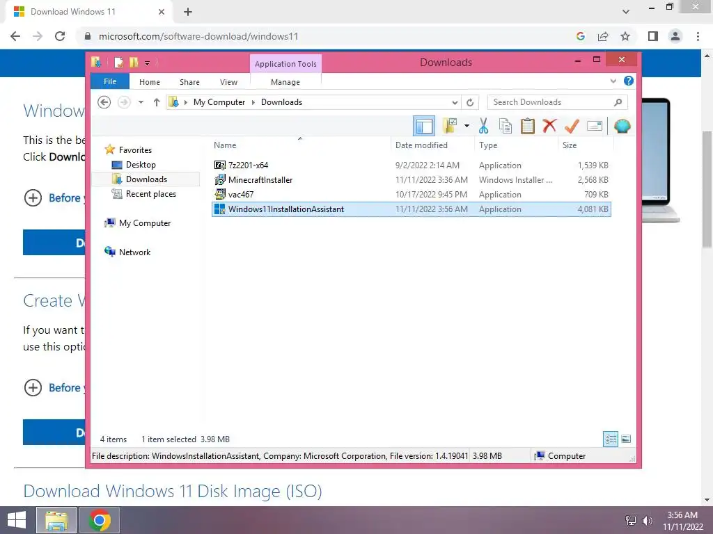713x534 pixels.
Task: Click the Favorites heading
Action: pyautogui.click(x=135, y=150)
